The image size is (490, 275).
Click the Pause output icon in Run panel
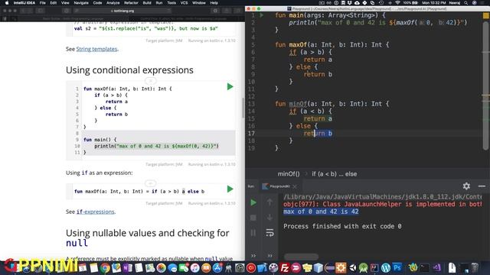point(253,232)
